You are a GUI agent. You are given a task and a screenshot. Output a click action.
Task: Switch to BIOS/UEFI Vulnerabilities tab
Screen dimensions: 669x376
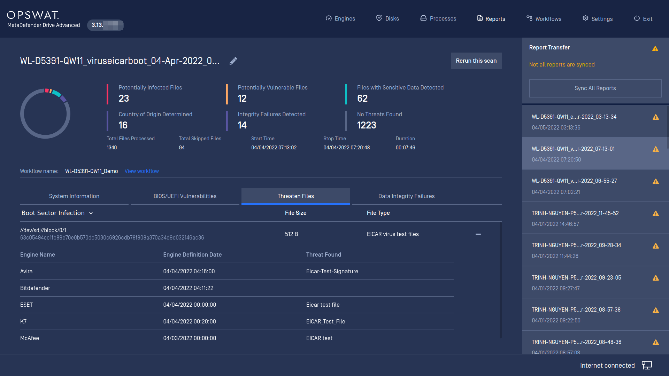[x=185, y=196]
